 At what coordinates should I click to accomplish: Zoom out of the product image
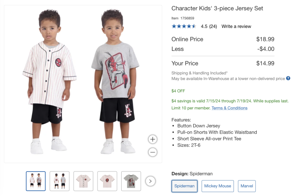click(152, 152)
